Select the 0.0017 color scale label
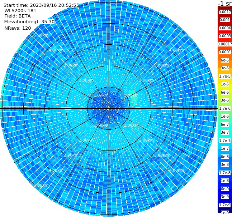 [x=225, y=12]
